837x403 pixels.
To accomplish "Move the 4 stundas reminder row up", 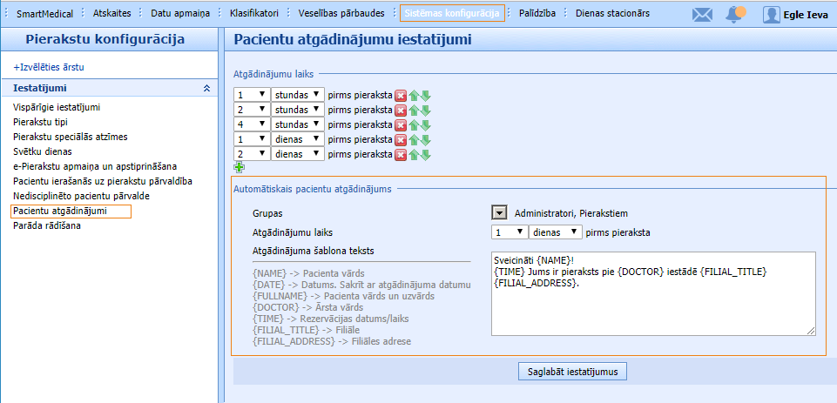I will (415, 124).
